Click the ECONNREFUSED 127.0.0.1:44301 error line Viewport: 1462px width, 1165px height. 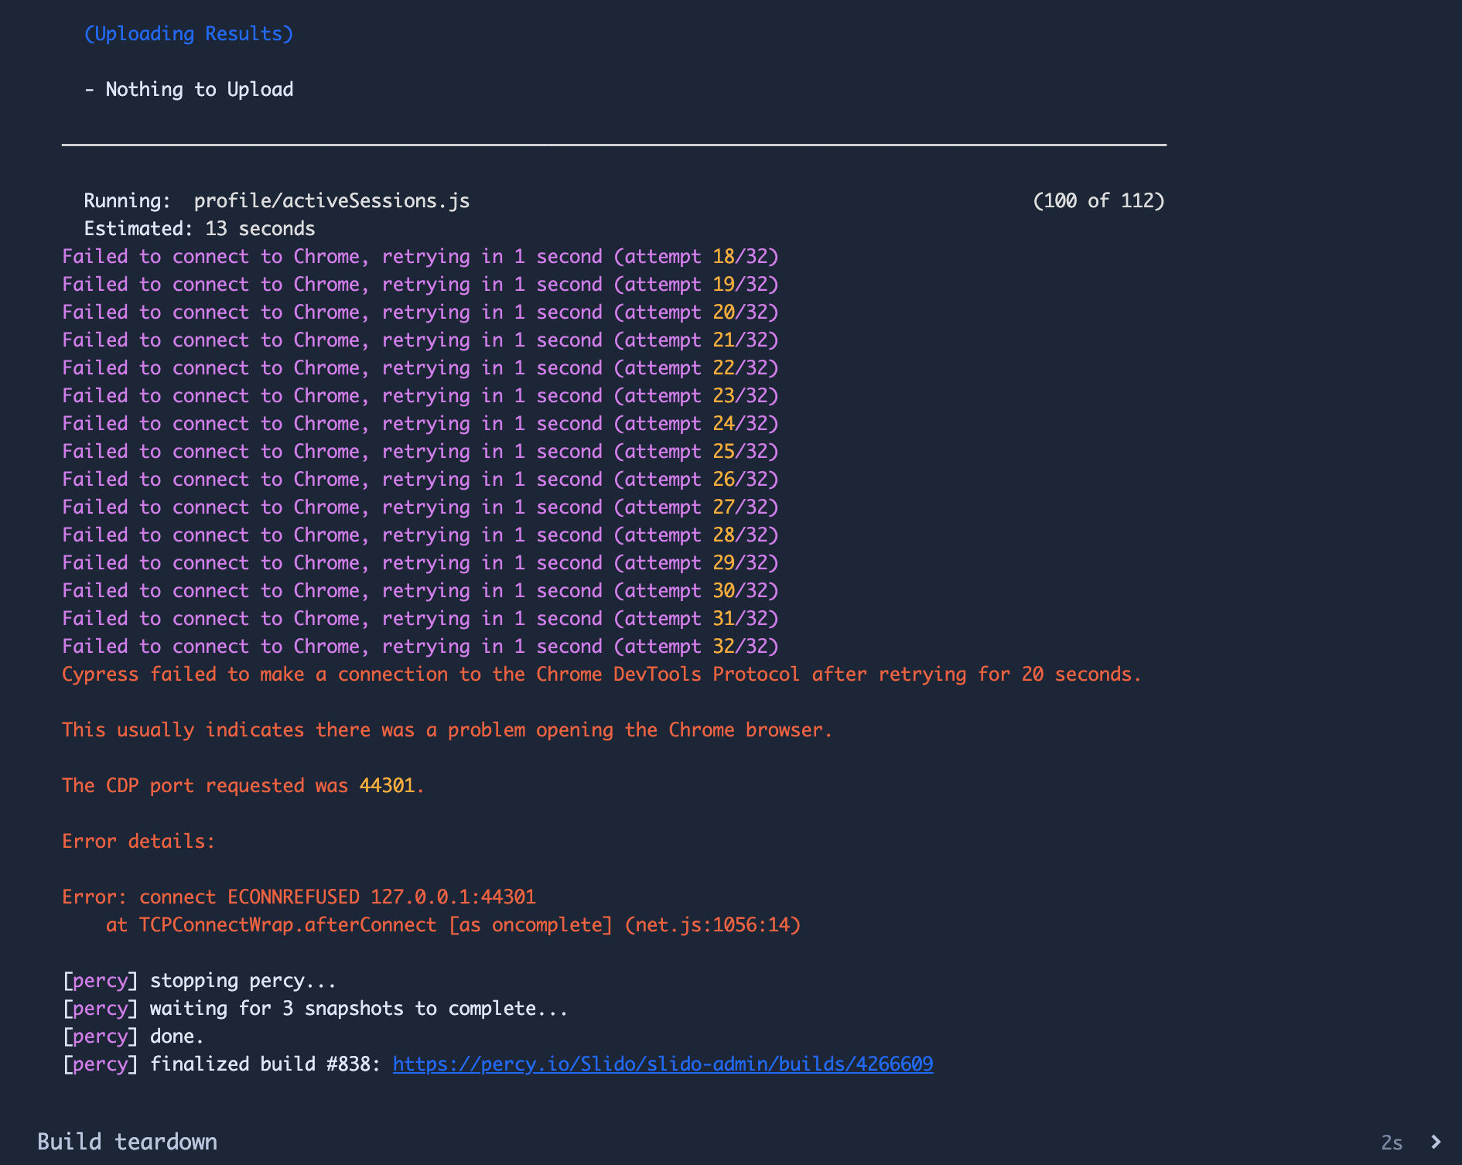pos(299,897)
